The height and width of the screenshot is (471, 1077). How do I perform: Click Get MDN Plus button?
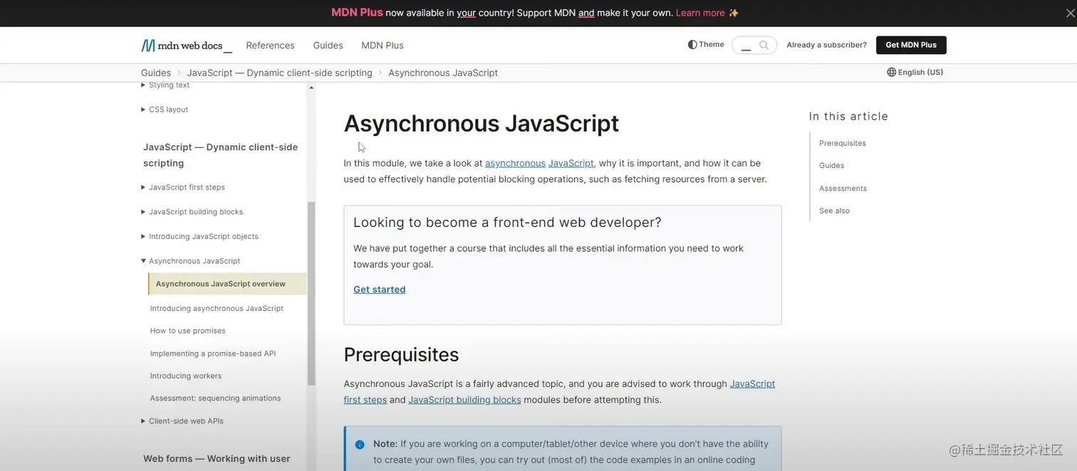[x=911, y=45]
